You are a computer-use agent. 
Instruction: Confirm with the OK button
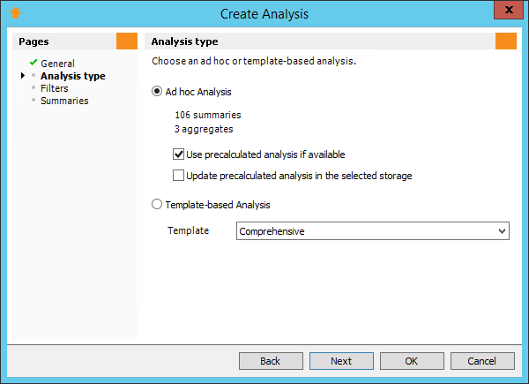[412, 361]
